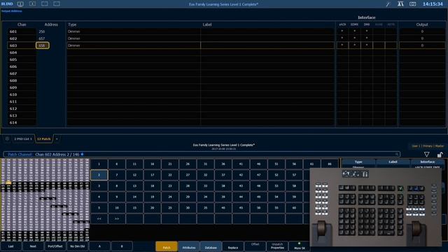Image resolution: width=448 pixels, height=252 pixels.
Task: Click the triangle filter icon right of command line
Action: [x=426, y=154]
